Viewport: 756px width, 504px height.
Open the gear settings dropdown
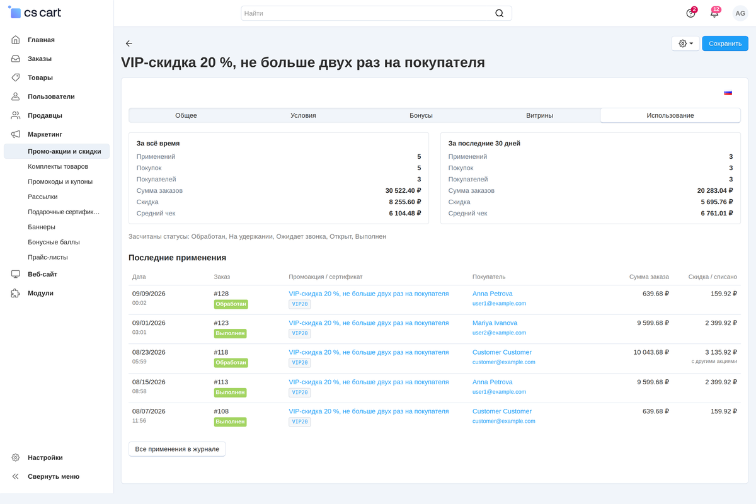(685, 43)
